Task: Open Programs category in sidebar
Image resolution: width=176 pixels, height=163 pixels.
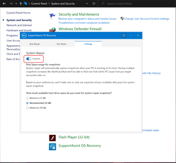Action: [x=12, y=36]
